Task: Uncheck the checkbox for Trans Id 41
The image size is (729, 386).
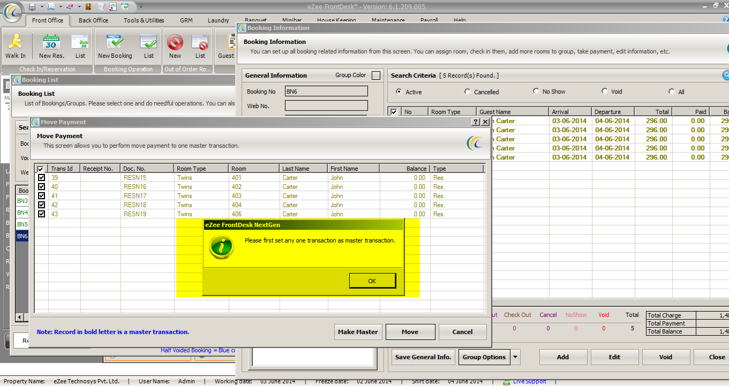Action: 41,196
